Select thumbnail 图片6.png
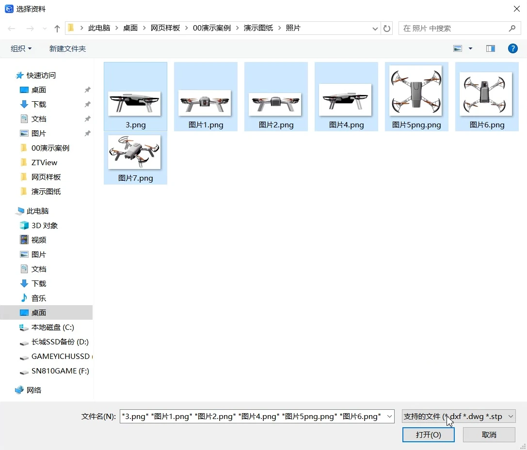 pyautogui.click(x=487, y=96)
